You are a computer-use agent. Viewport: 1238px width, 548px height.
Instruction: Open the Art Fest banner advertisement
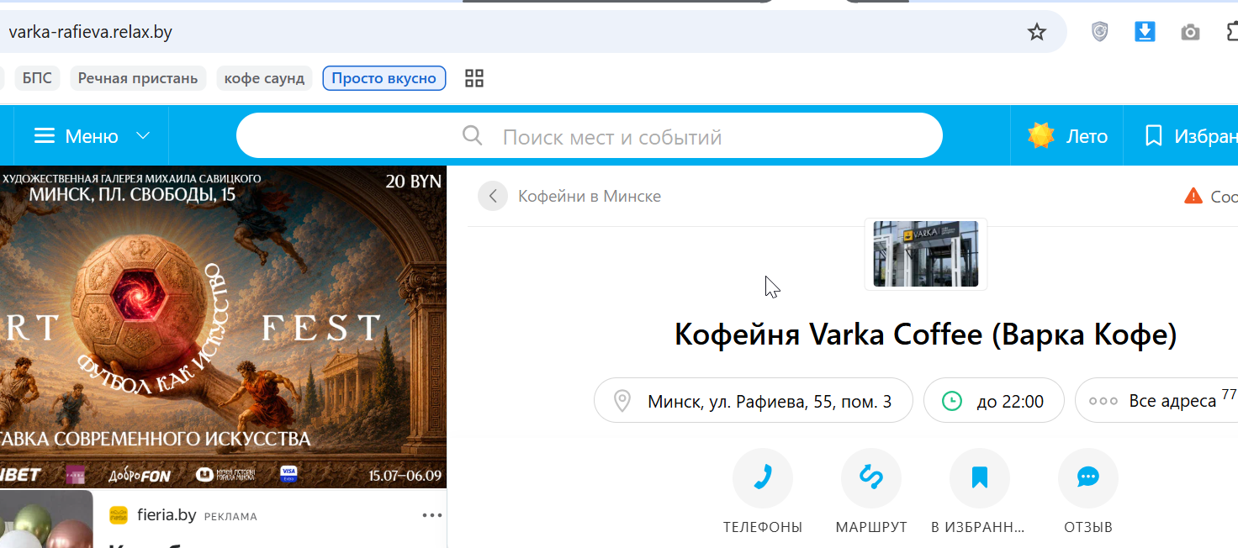pos(223,327)
